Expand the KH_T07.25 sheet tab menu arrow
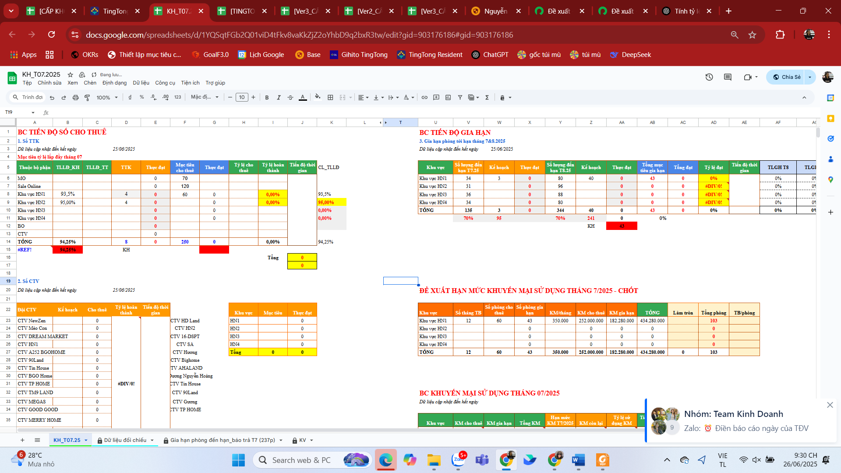This screenshot has width=841, height=473. click(86, 440)
